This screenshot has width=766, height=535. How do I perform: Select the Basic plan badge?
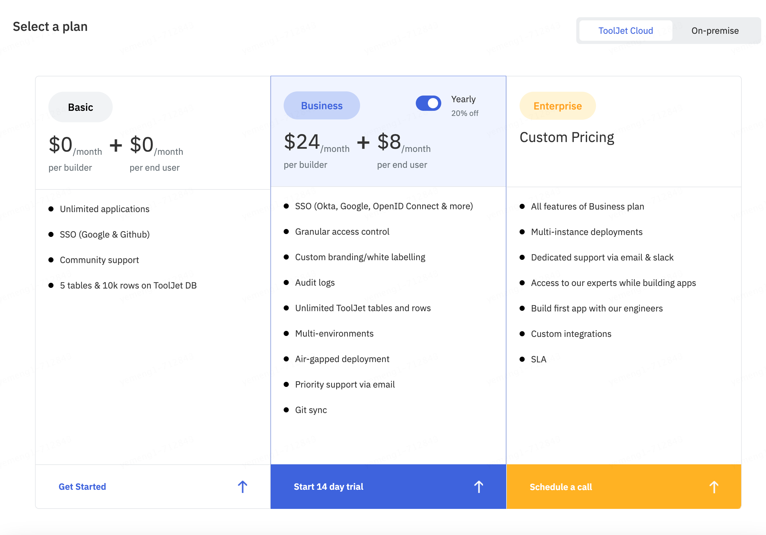[81, 107]
